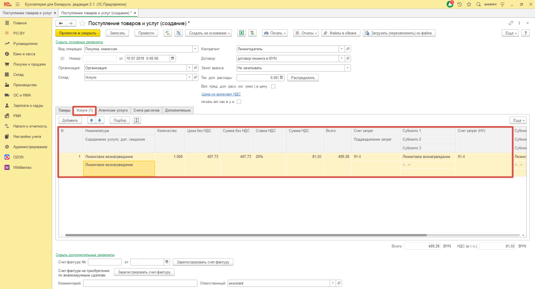
Task: Move services row up with blue arrow
Action: click(x=91, y=120)
